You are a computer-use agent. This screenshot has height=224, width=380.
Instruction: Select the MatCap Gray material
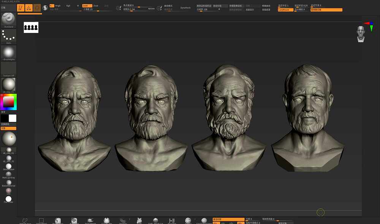pyautogui.click(x=8, y=175)
